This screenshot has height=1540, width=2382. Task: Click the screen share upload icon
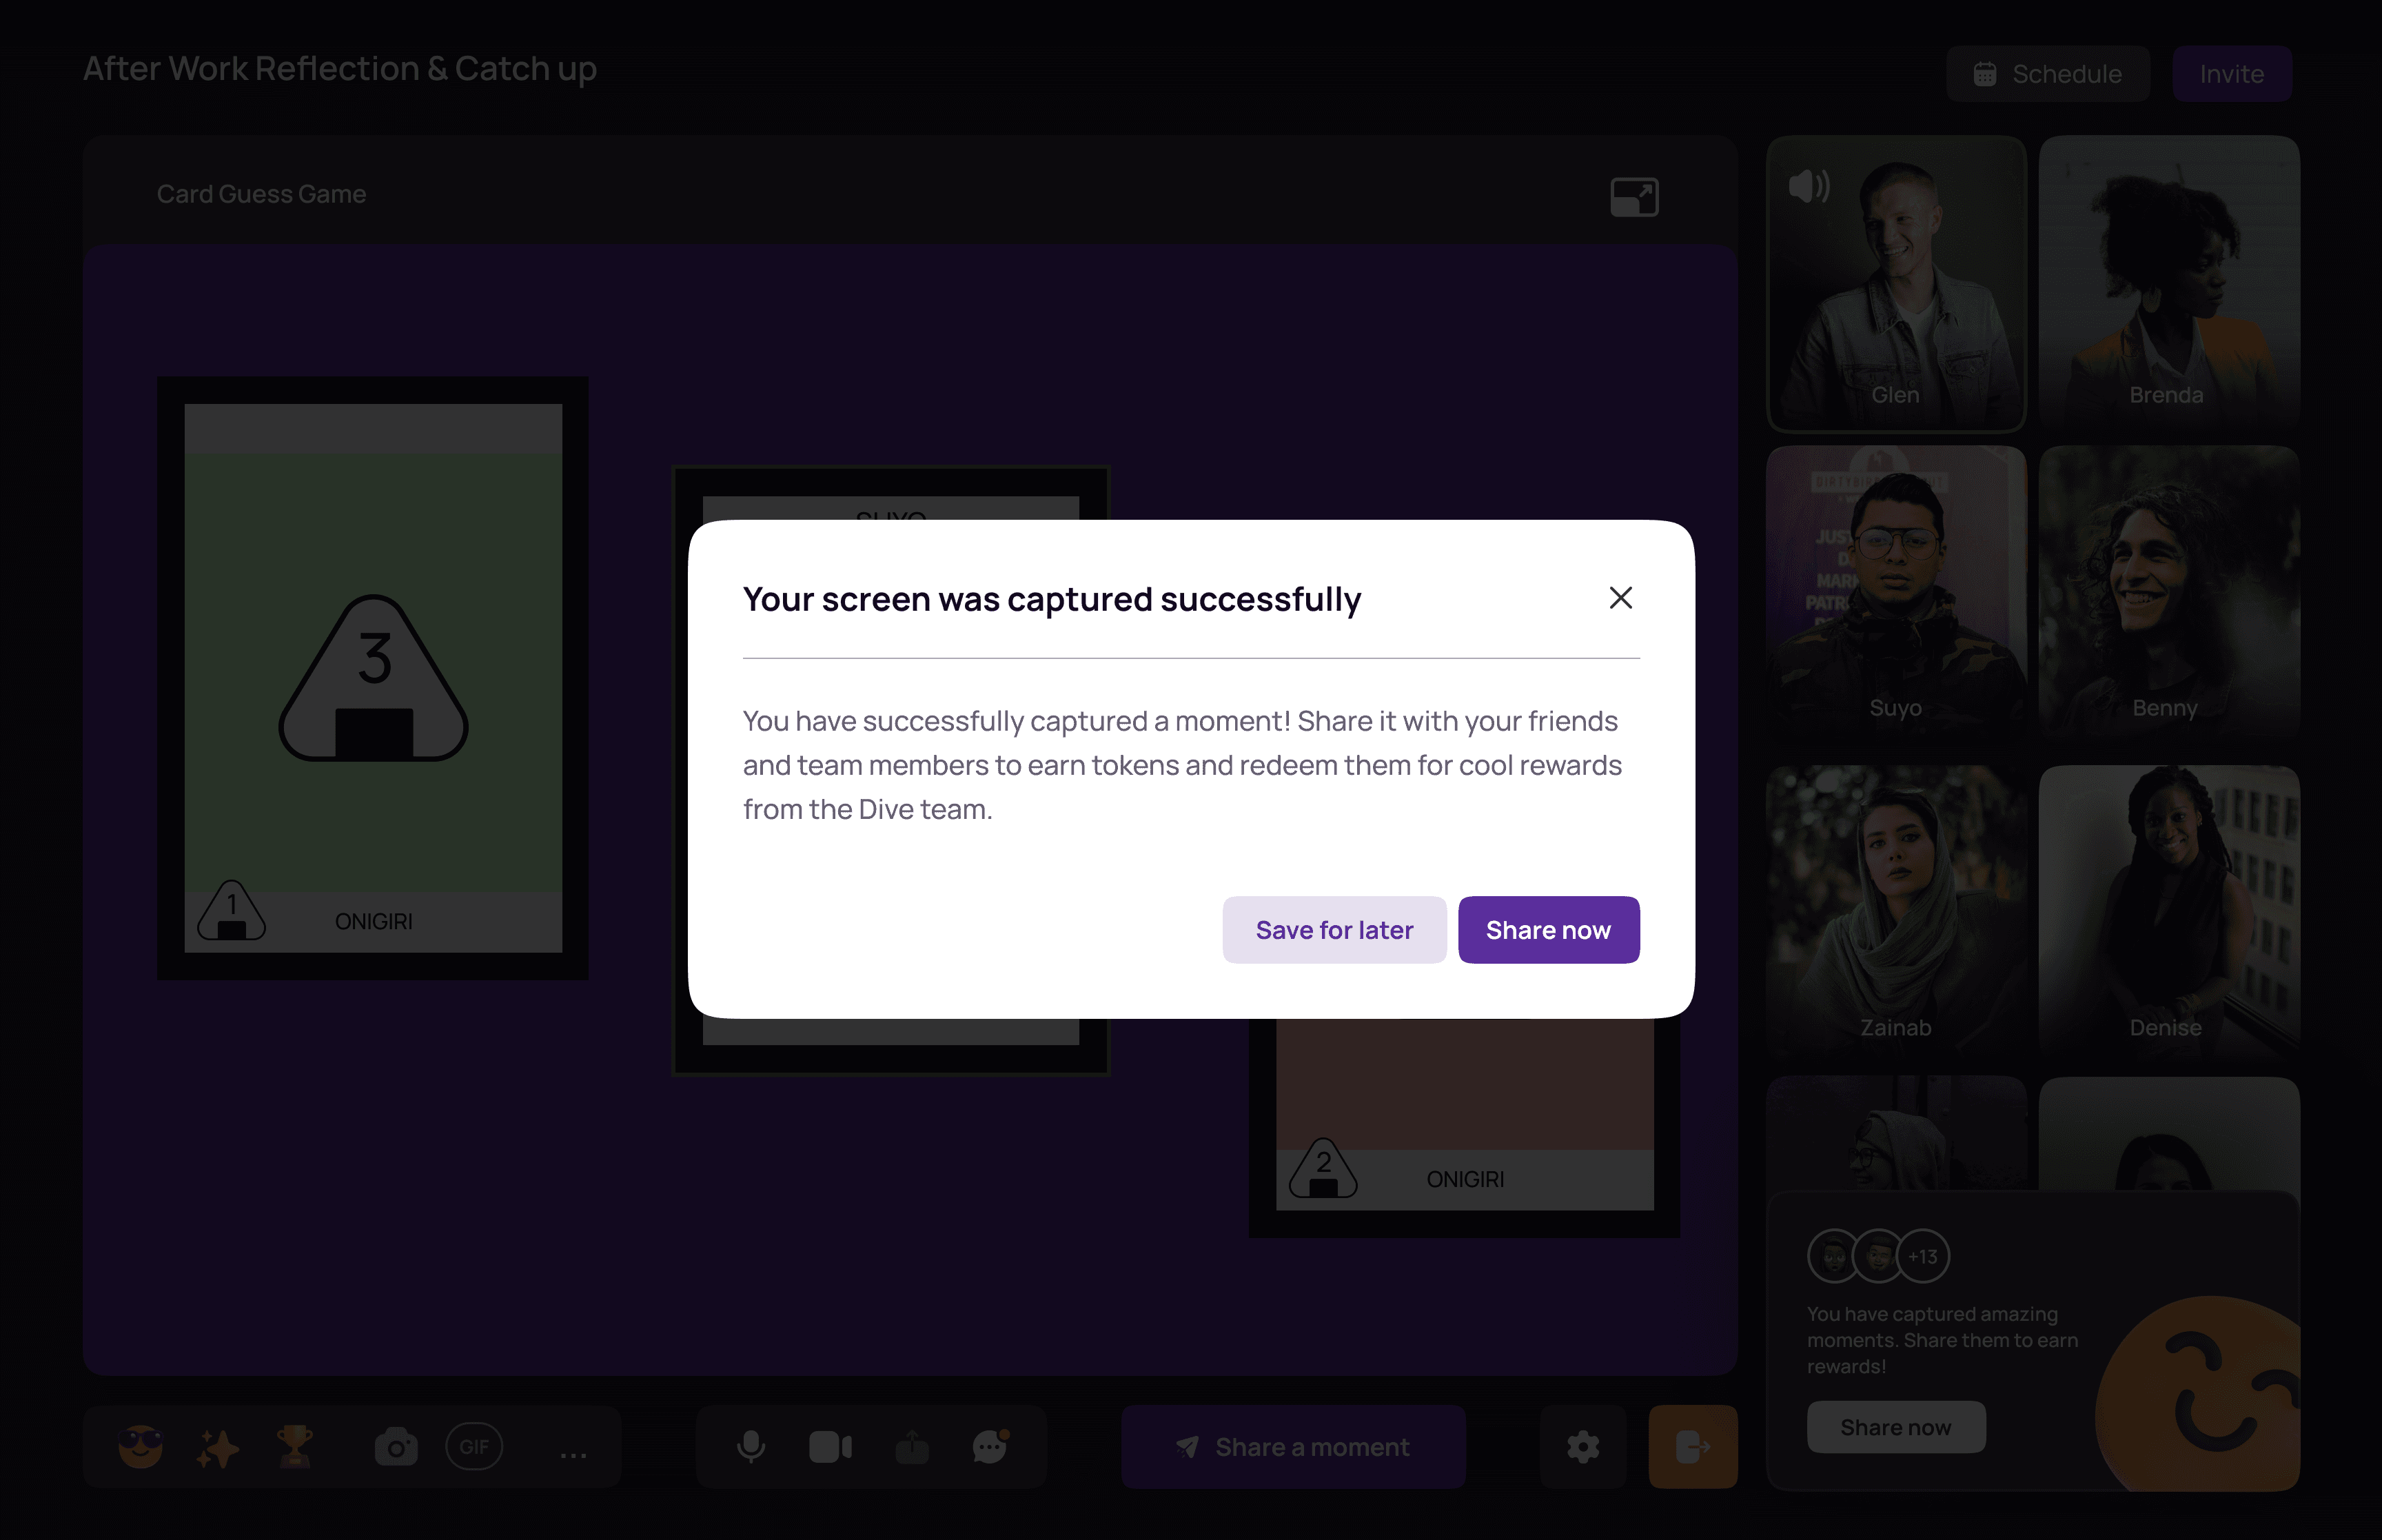pos(912,1447)
